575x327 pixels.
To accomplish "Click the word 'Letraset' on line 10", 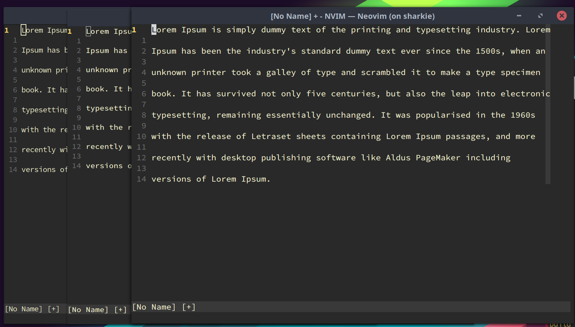I will click(x=271, y=136).
